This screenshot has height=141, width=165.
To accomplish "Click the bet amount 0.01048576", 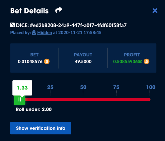I will tap(30, 61).
